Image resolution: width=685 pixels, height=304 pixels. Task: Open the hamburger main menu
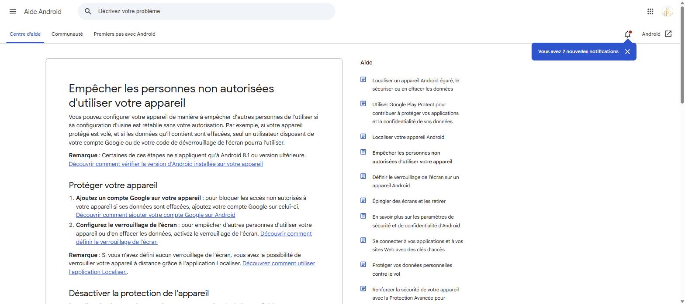click(13, 11)
